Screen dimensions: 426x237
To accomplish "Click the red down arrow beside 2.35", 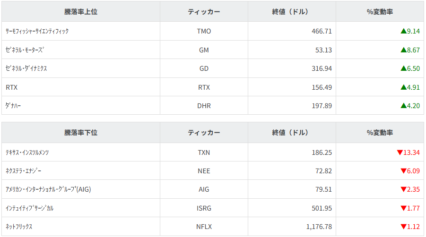I will pos(403,189).
